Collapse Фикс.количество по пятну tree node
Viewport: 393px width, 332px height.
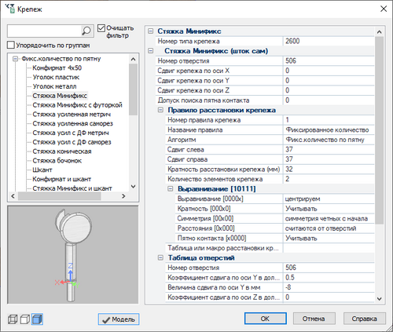click(x=16, y=59)
